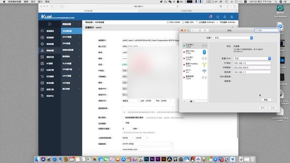This screenshot has height=163, width=290.
Task: Click the 子网掩码 field 255.255.255.0
Action: click(252, 67)
